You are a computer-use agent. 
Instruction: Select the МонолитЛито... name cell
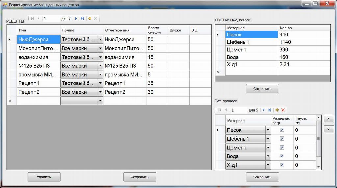39,48
